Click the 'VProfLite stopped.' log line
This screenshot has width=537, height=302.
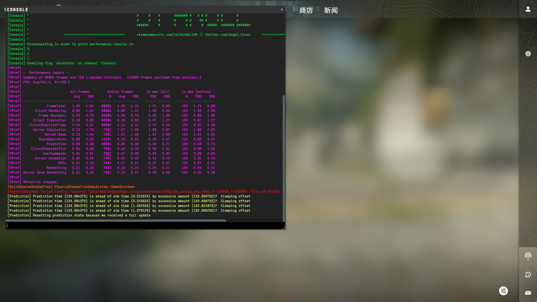coord(41,182)
